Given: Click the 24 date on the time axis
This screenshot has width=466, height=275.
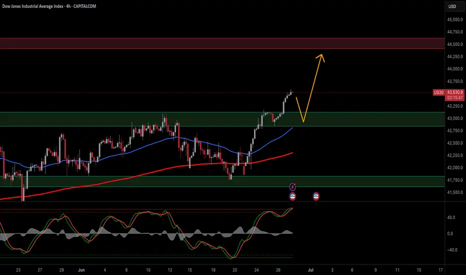Looking at the screenshot, I should point(256,270).
